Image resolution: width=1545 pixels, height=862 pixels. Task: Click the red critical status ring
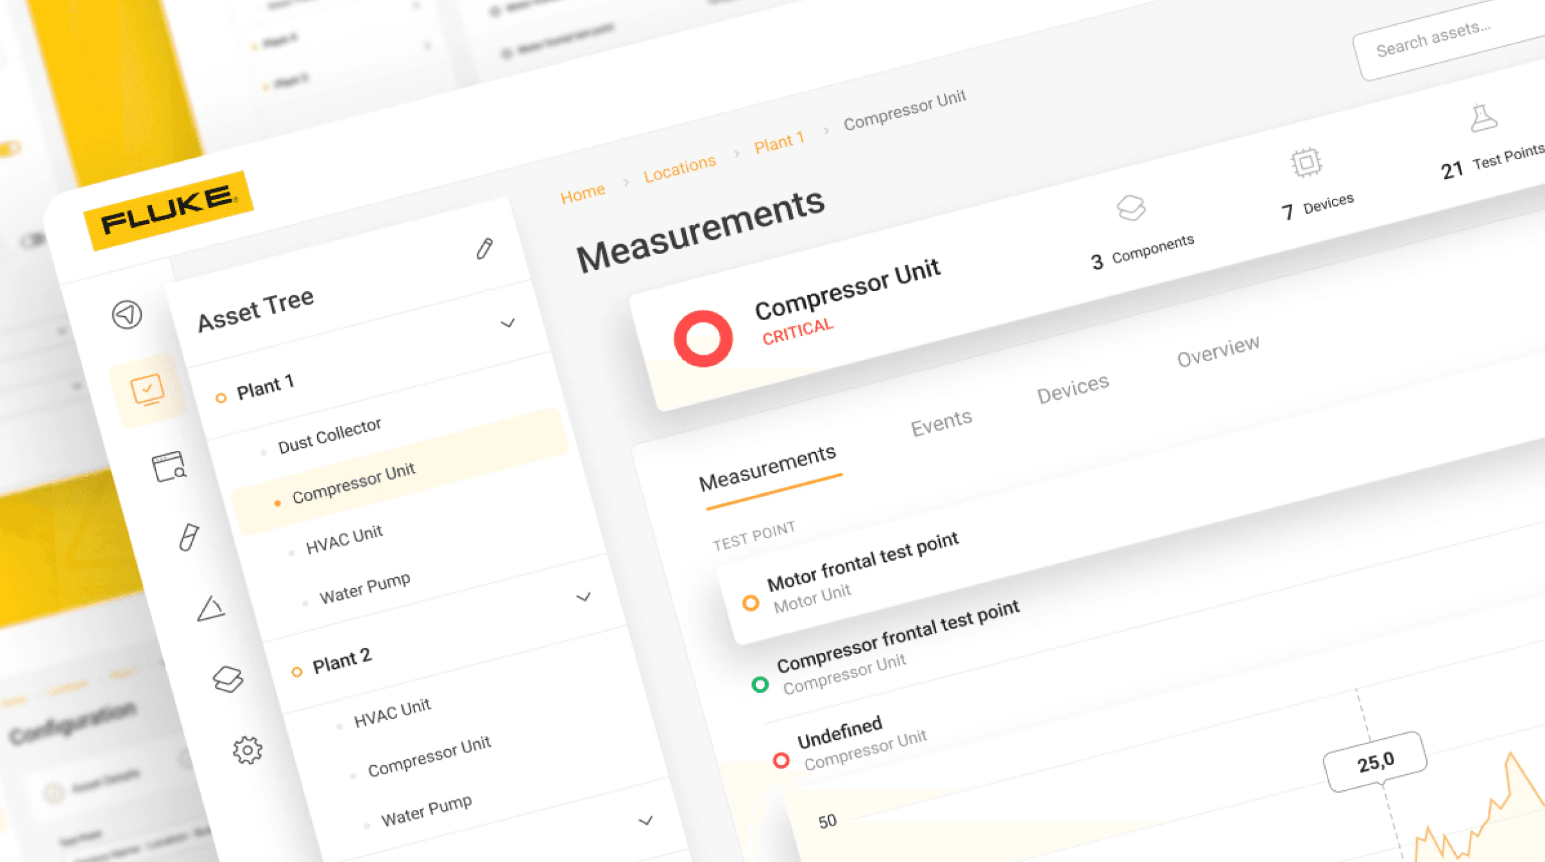(x=703, y=338)
